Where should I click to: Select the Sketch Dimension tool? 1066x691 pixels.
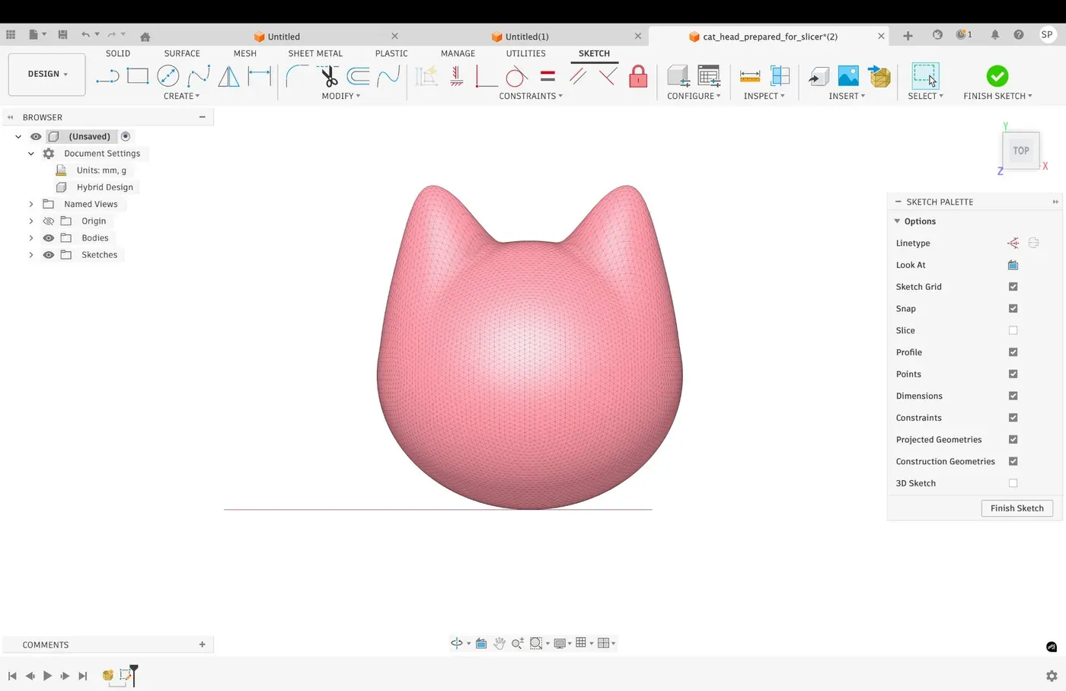click(x=260, y=76)
